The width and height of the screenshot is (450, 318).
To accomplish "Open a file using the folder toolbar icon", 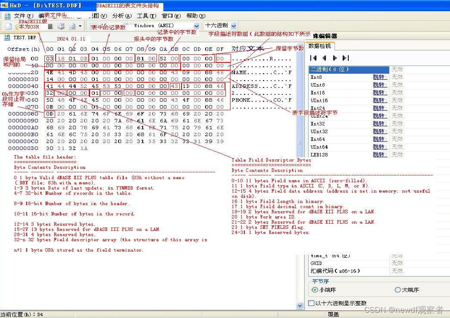I will pos(16,26).
